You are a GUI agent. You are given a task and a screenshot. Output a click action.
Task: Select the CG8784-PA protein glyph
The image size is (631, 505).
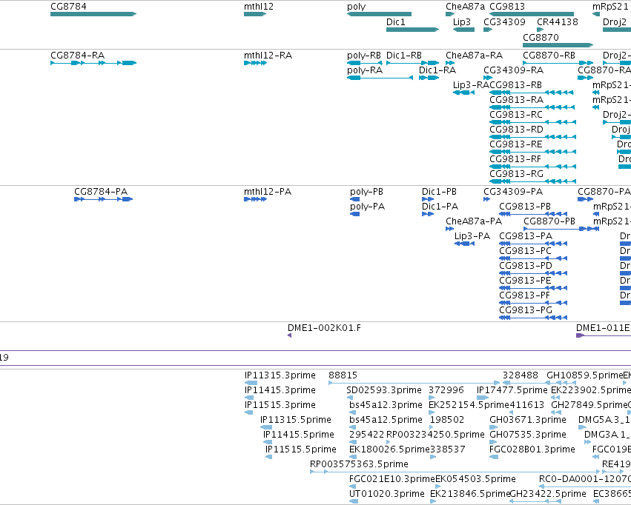pyautogui.click(x=103, y=199)
